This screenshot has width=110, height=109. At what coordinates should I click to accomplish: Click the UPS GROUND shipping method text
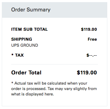point(24,45)
